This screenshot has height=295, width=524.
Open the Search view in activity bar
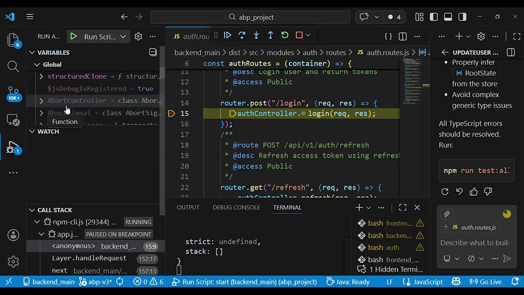13,66
